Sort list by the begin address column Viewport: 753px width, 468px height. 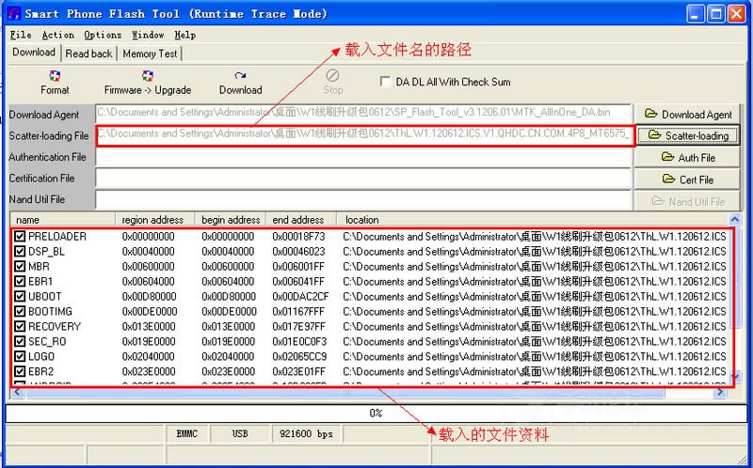(x=231, y=220)
